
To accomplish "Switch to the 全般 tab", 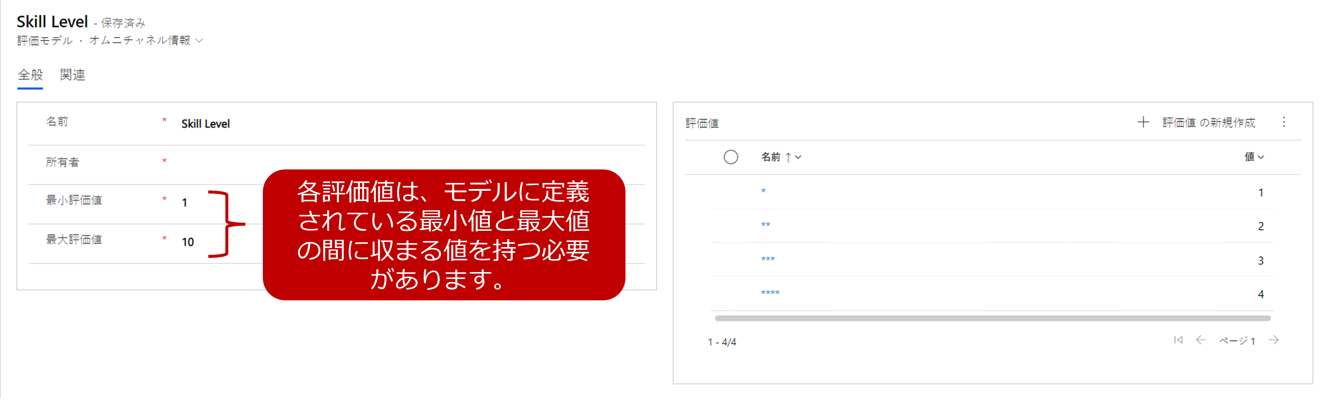I will click(30, 75).
